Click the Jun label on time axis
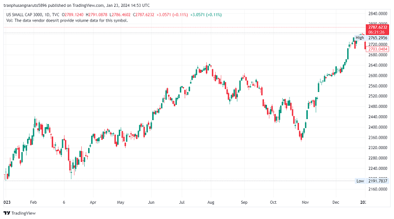This screenshot has width=394, height=219. 151,202
